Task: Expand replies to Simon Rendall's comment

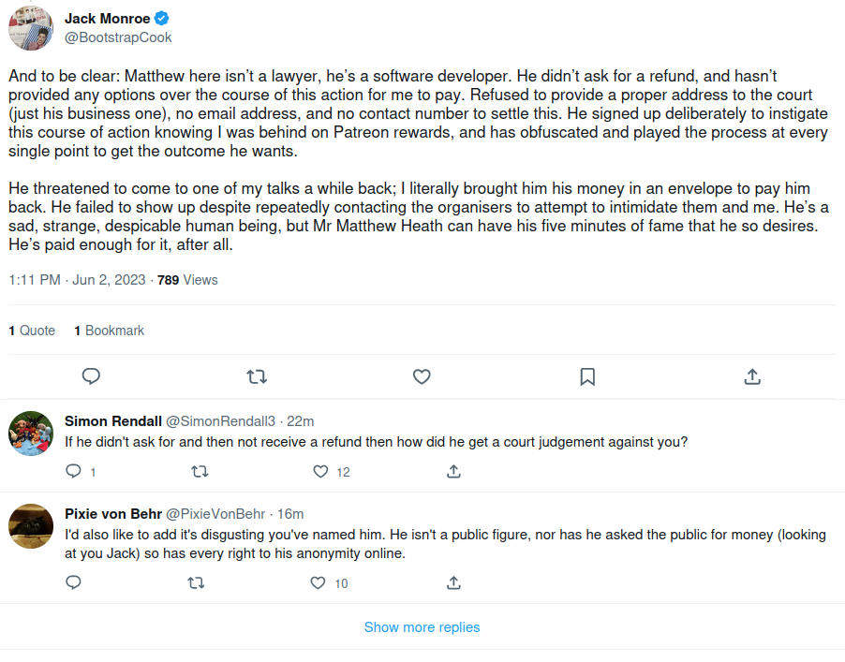Action: (x=73, y=472)
